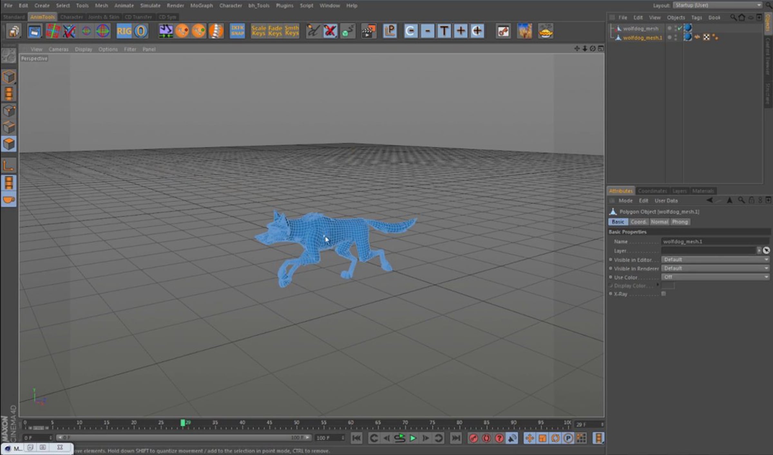773x455 pixels.
Task: Click the Fade Keys tool
Action: coord(275,31)
